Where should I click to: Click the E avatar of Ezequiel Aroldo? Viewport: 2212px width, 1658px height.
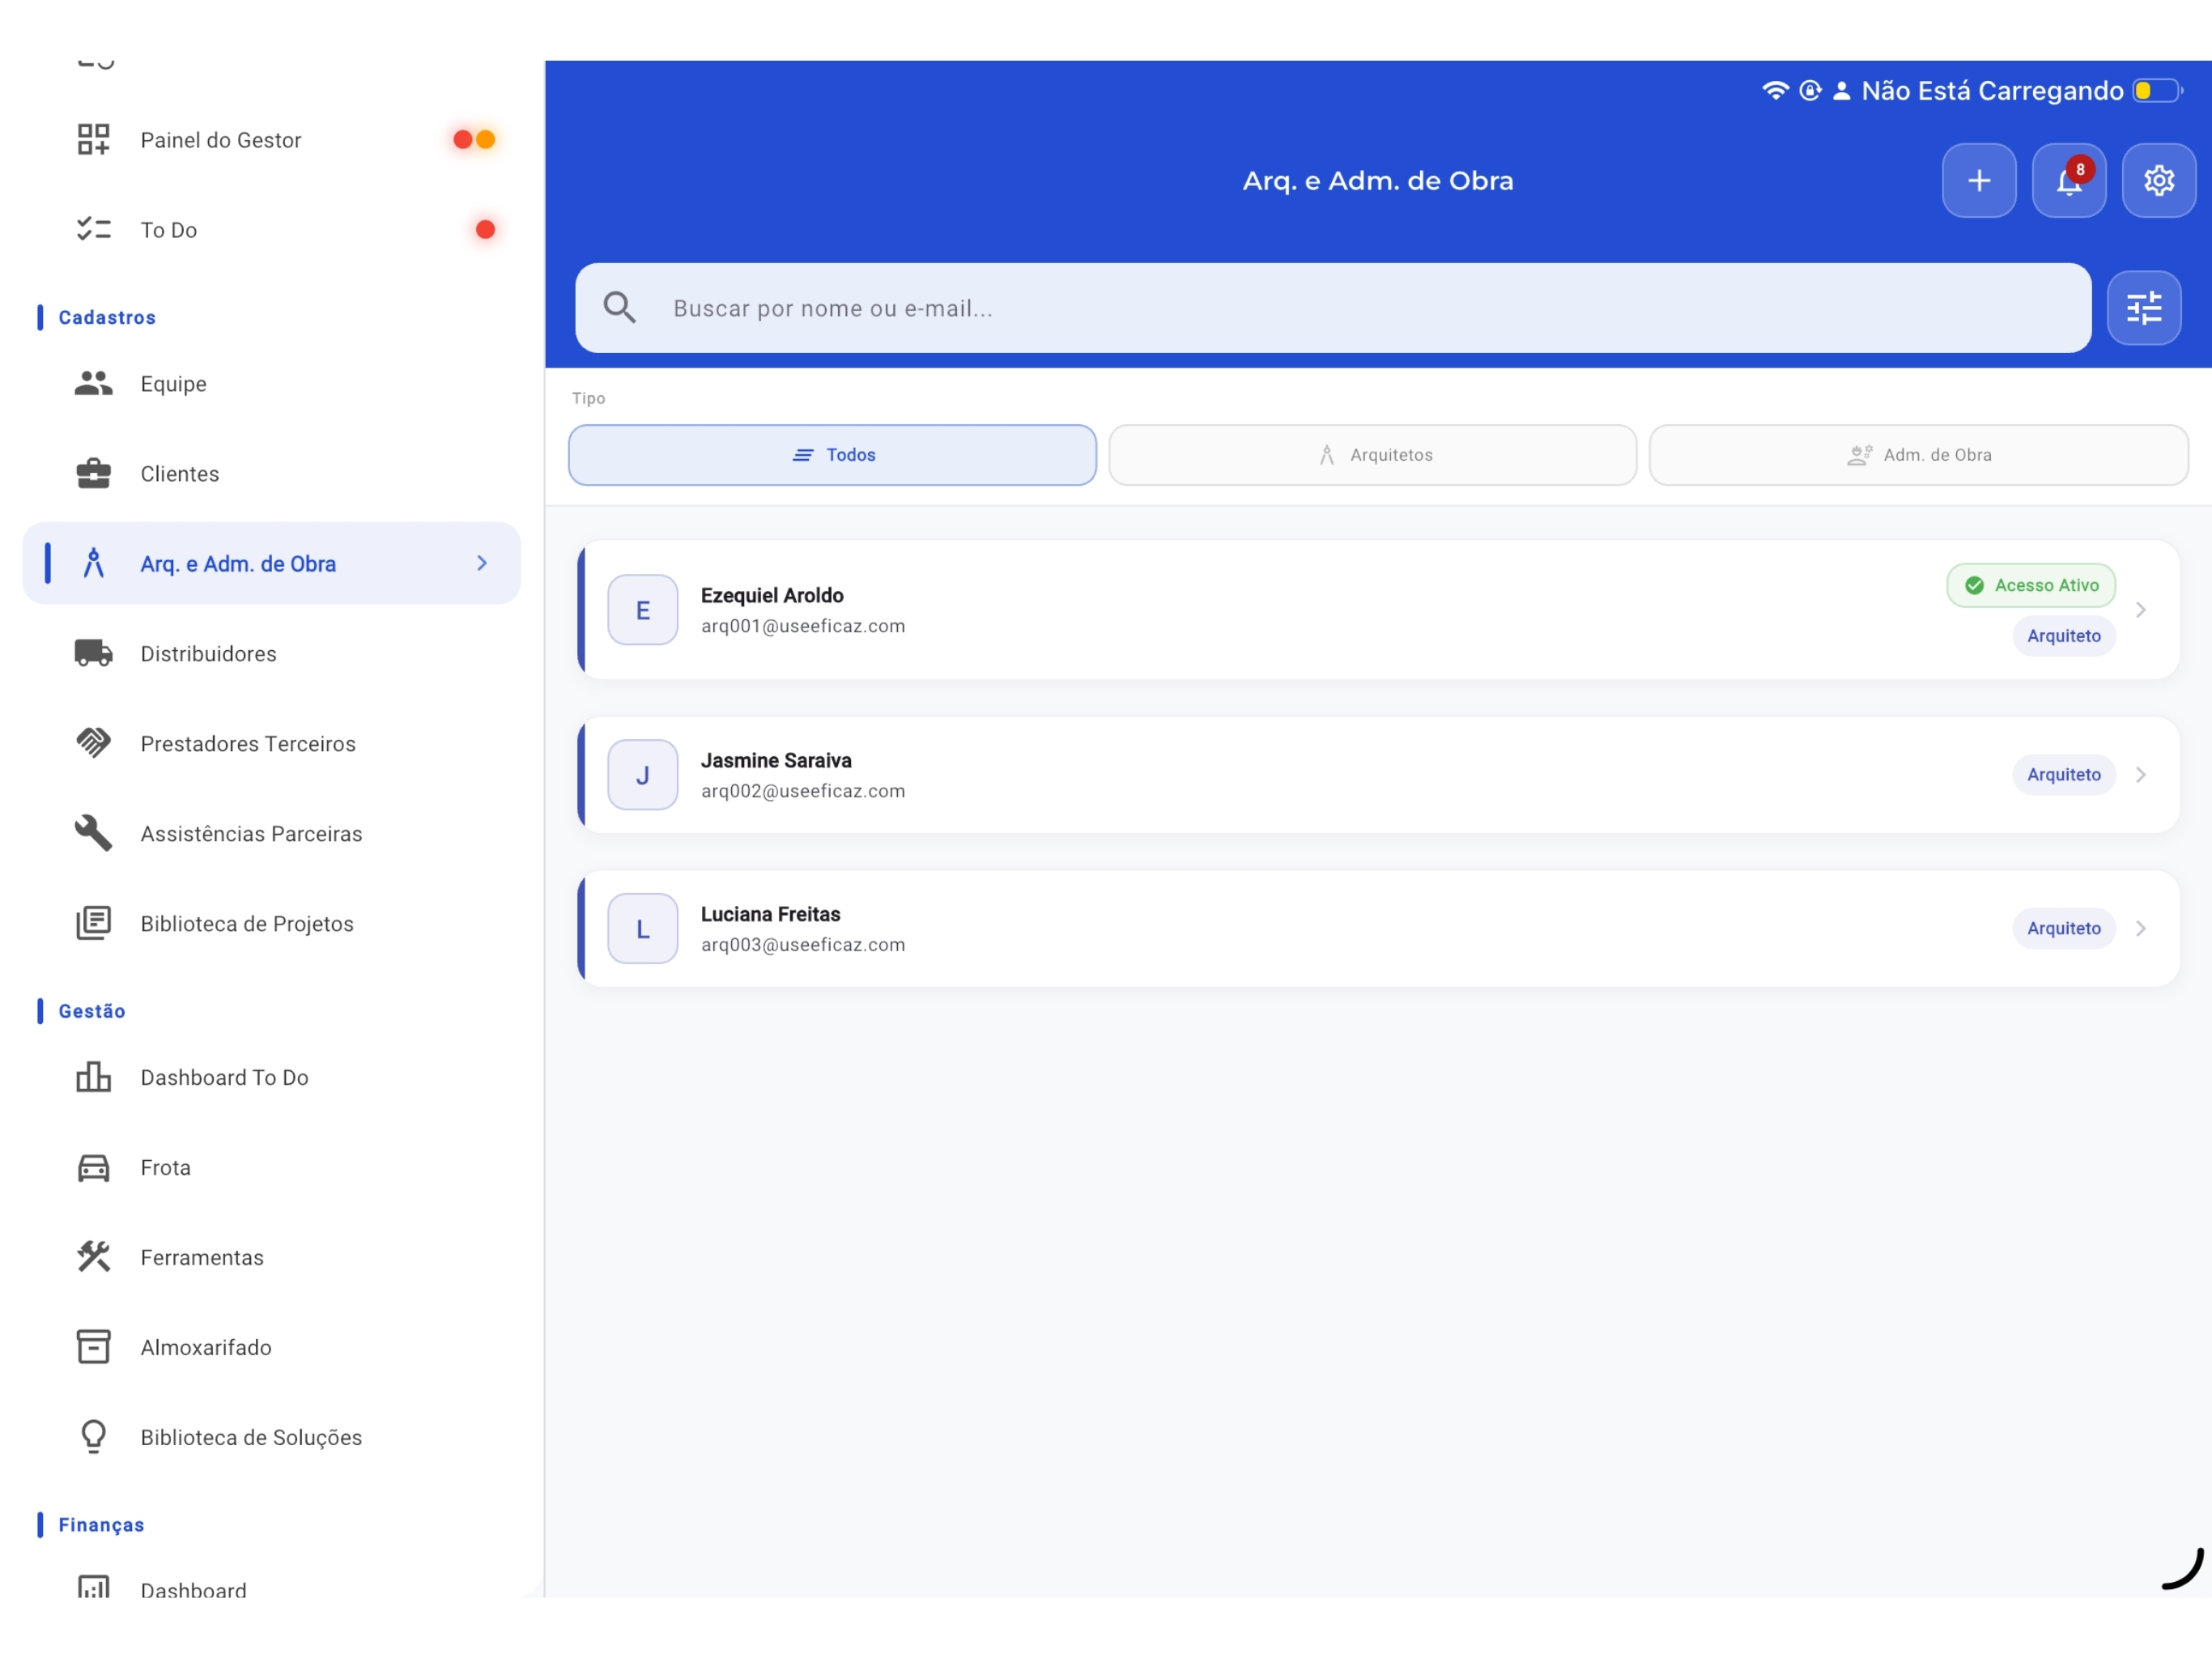[x=643, y=610]
